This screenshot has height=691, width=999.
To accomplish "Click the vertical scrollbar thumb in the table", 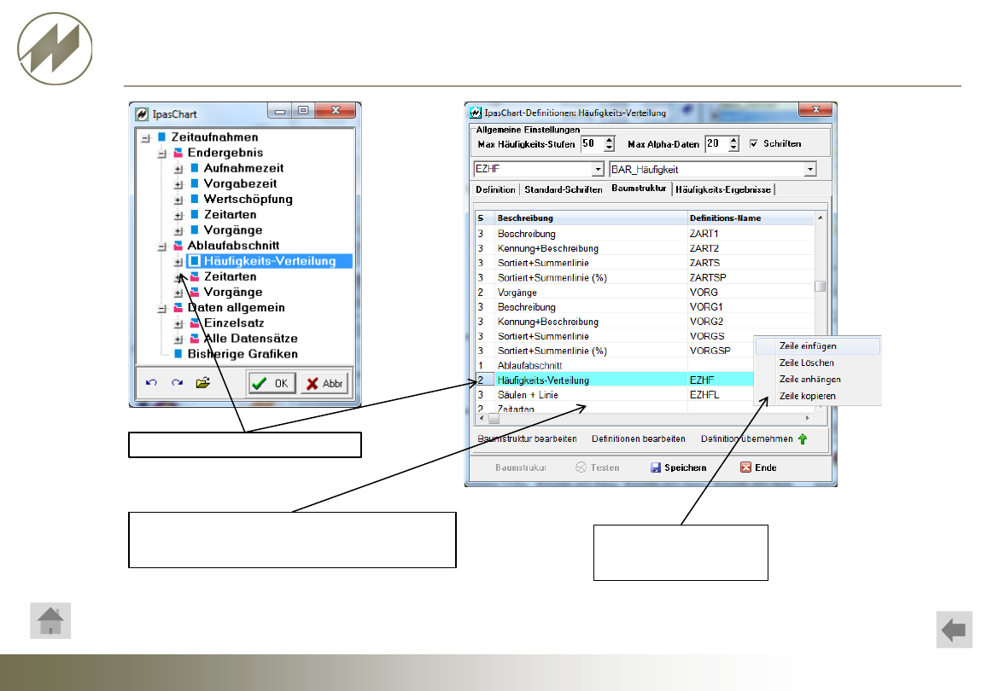I will coord(821,287).
